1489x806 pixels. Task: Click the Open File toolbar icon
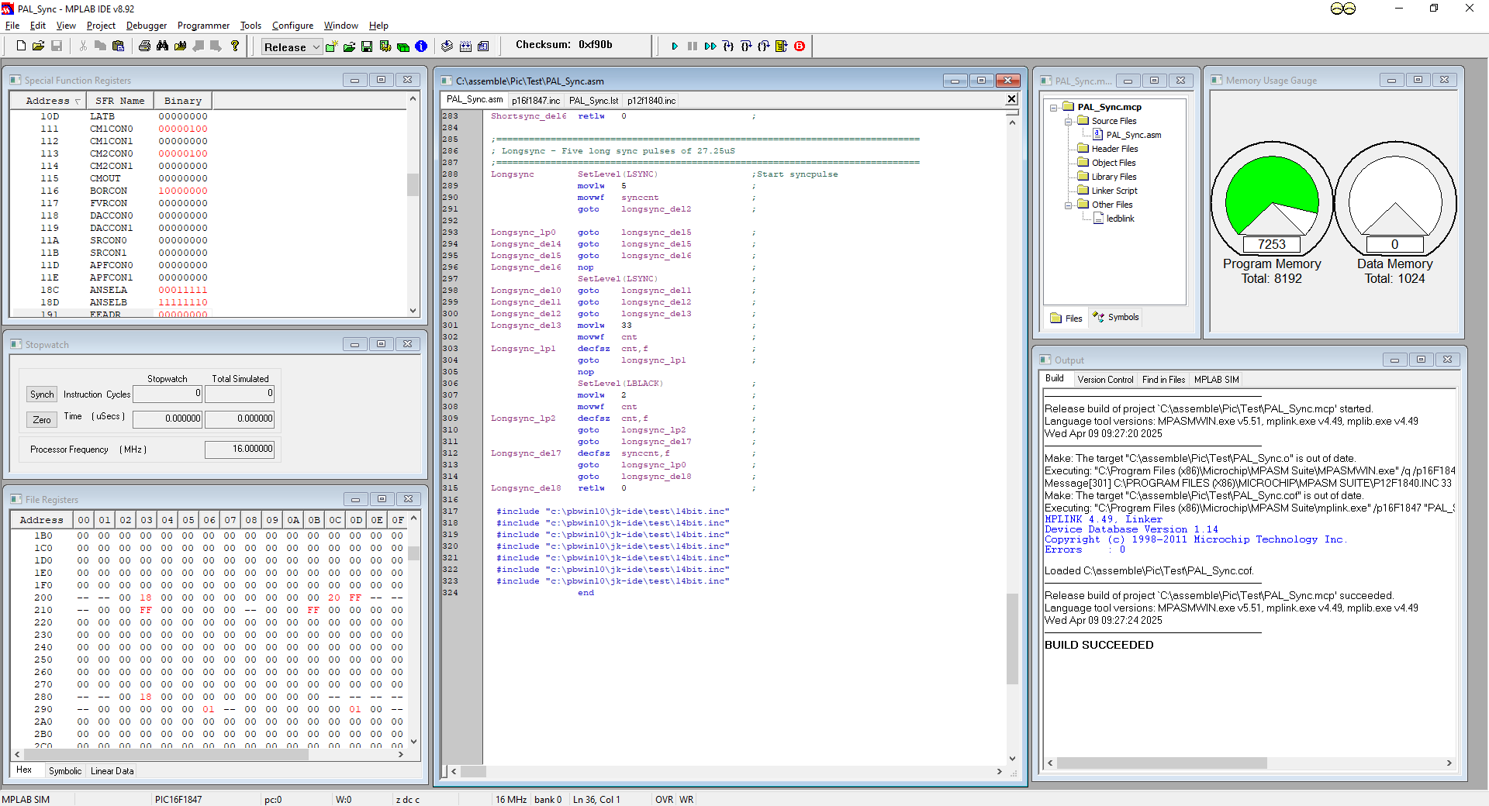pos(39,46)
